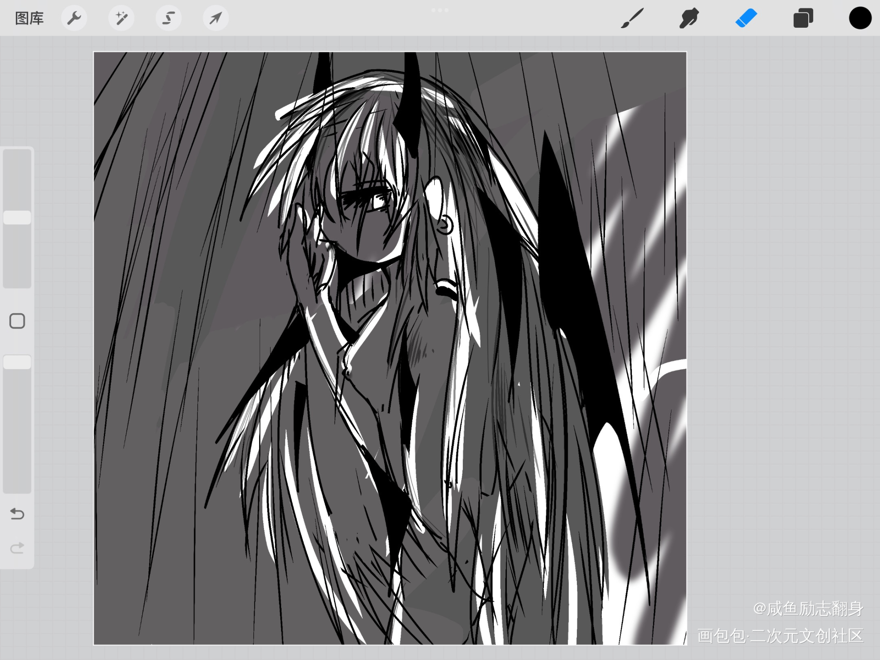Viewport: 880px width, 660px height.
Task: Tap the square modify button in sidebar
Action: pyautogui.click(x=17, y=321)
